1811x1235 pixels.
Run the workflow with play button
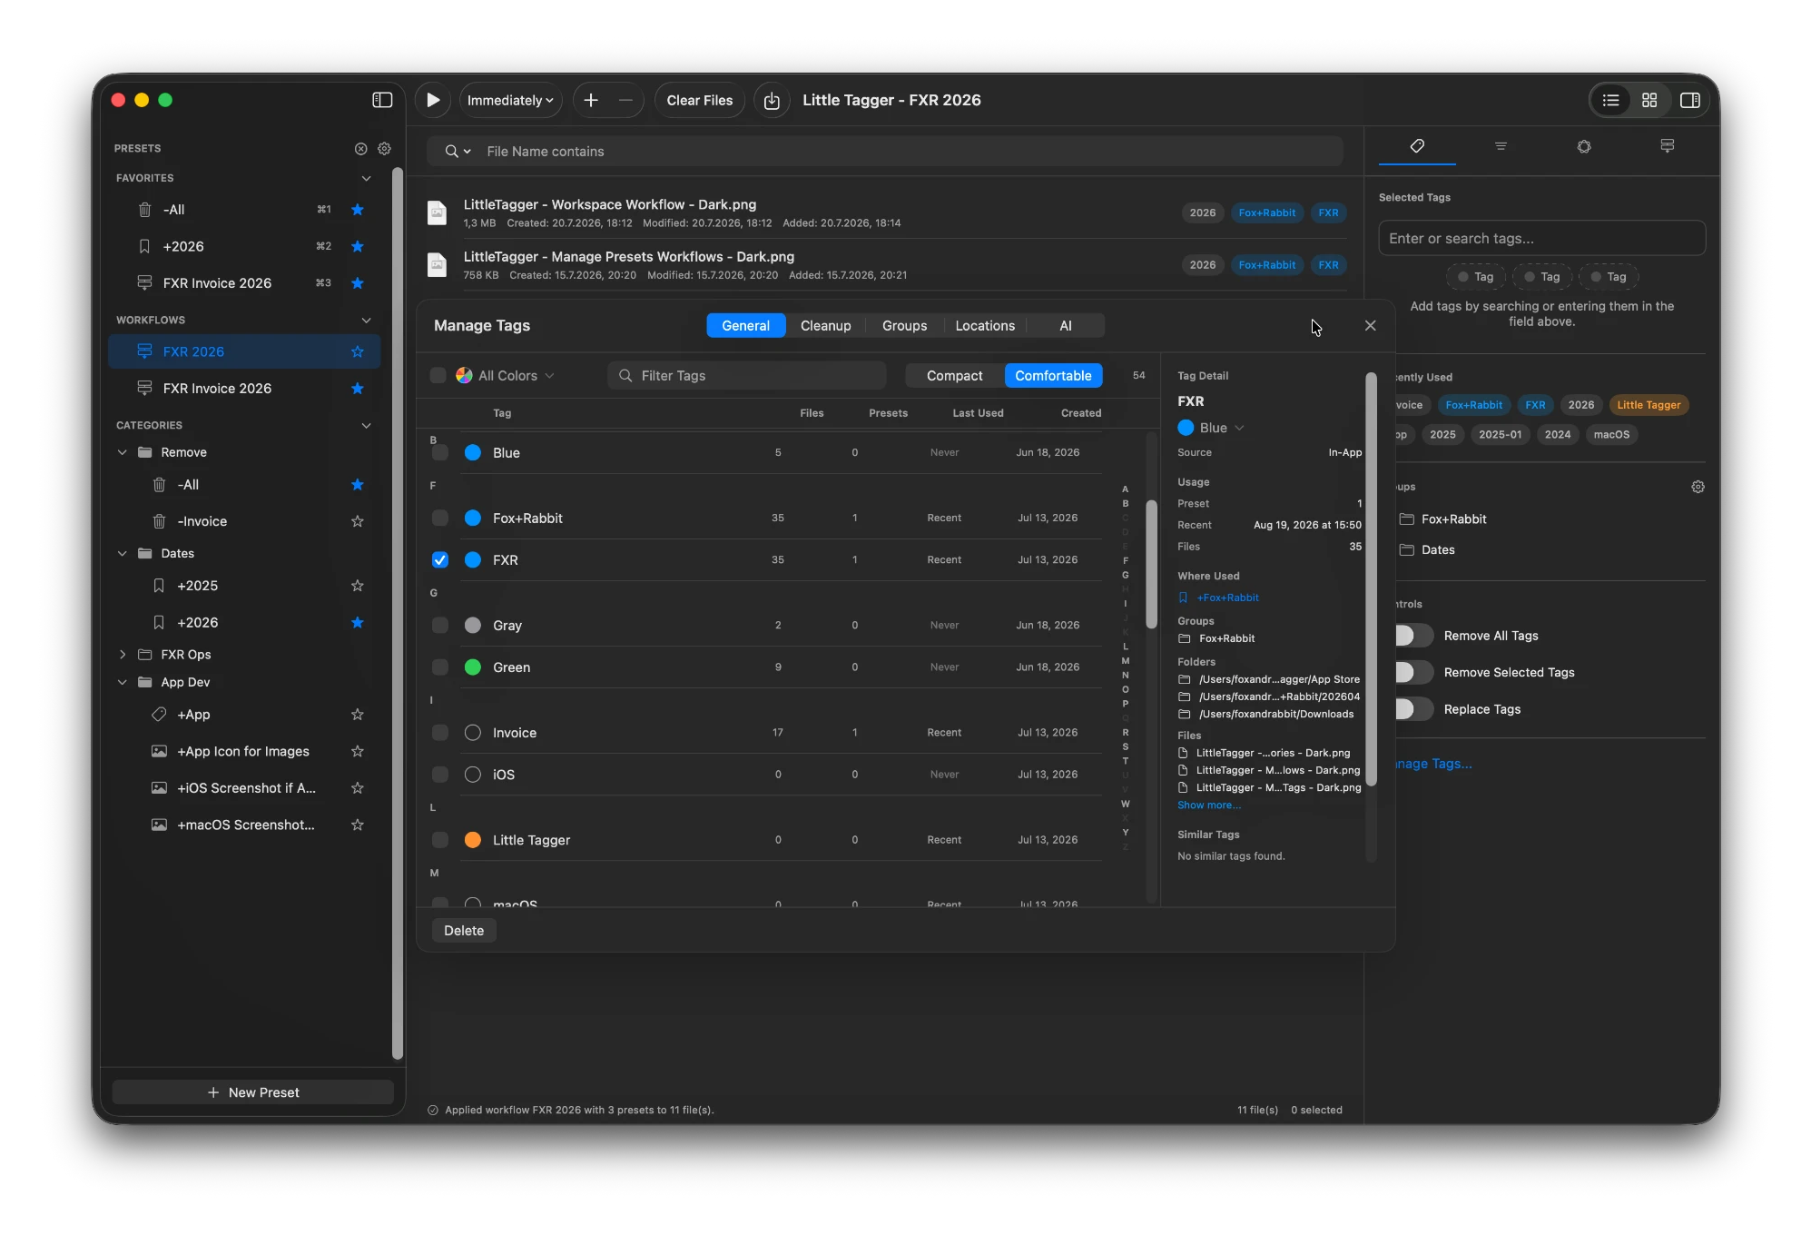(x=433, y=100)
